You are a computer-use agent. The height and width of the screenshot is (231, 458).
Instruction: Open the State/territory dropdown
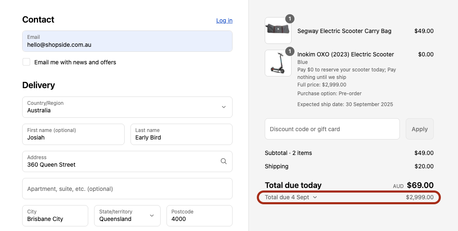[127, 216]
